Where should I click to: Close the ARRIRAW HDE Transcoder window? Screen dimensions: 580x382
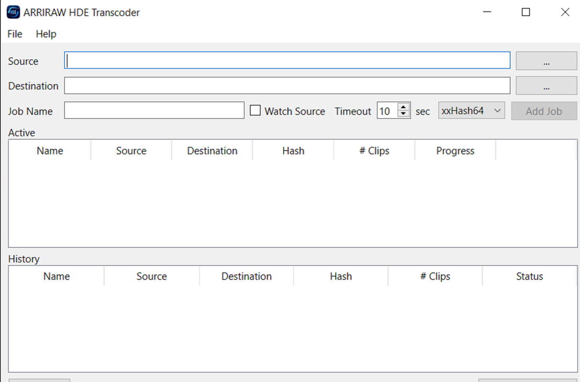pos(565,12)
